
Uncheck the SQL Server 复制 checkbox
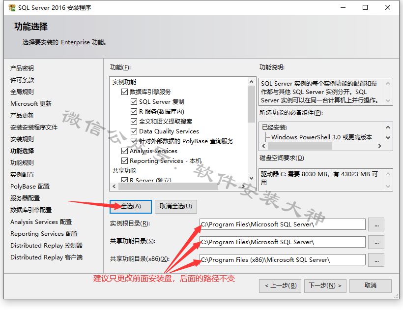tap(134, 102)
